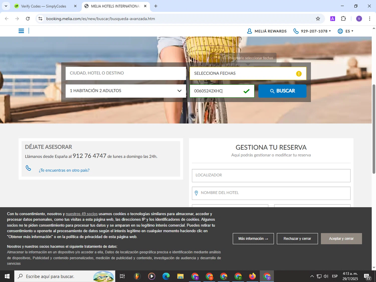This screenshot has width=376, height=282.
Task: Open the taskbar media player icon
Action: tap(152, 276)
